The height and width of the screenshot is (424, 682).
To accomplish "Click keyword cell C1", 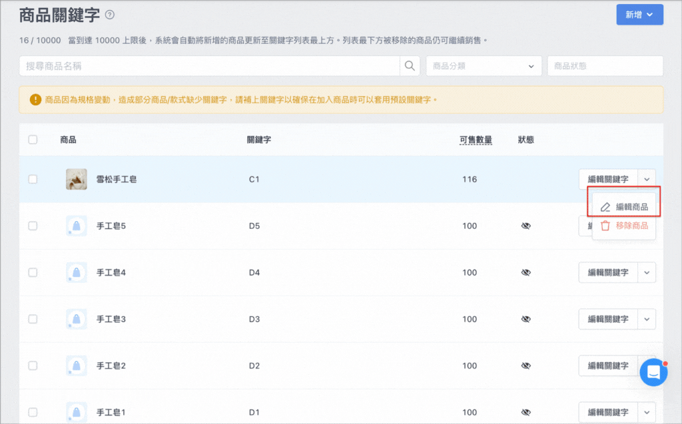I will coord(254,179).
